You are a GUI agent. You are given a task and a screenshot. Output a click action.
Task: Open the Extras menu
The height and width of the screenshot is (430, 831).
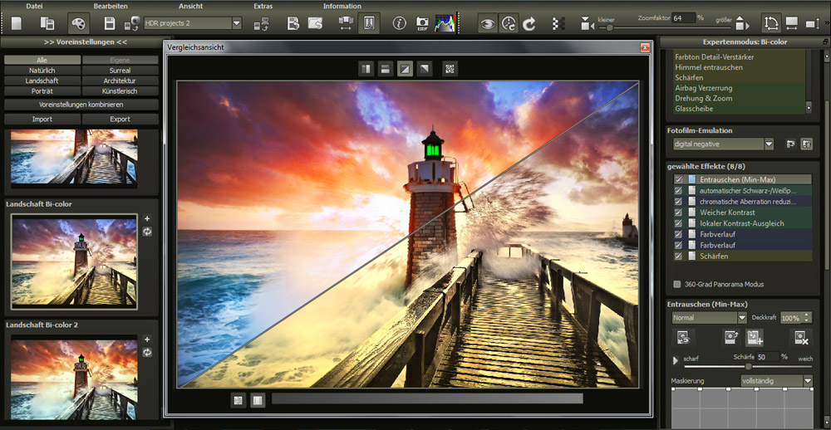263,6
